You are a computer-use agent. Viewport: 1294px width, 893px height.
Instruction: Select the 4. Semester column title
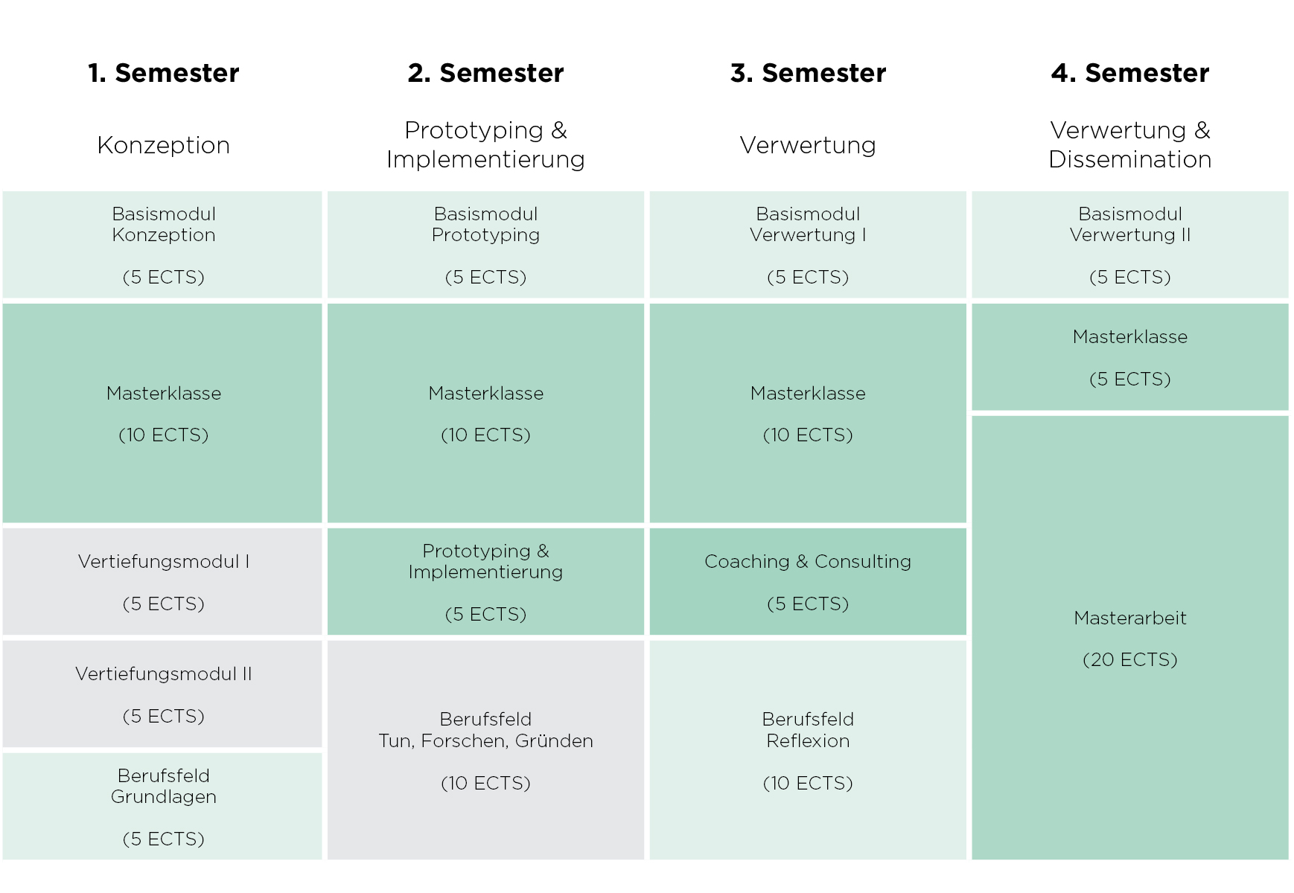point(1129,73)
